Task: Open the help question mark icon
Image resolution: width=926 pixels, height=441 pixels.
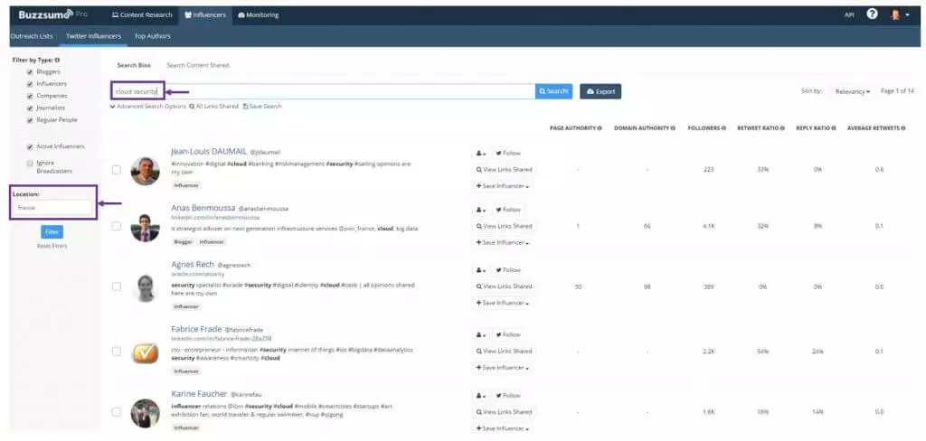Action: pos(872,14)
